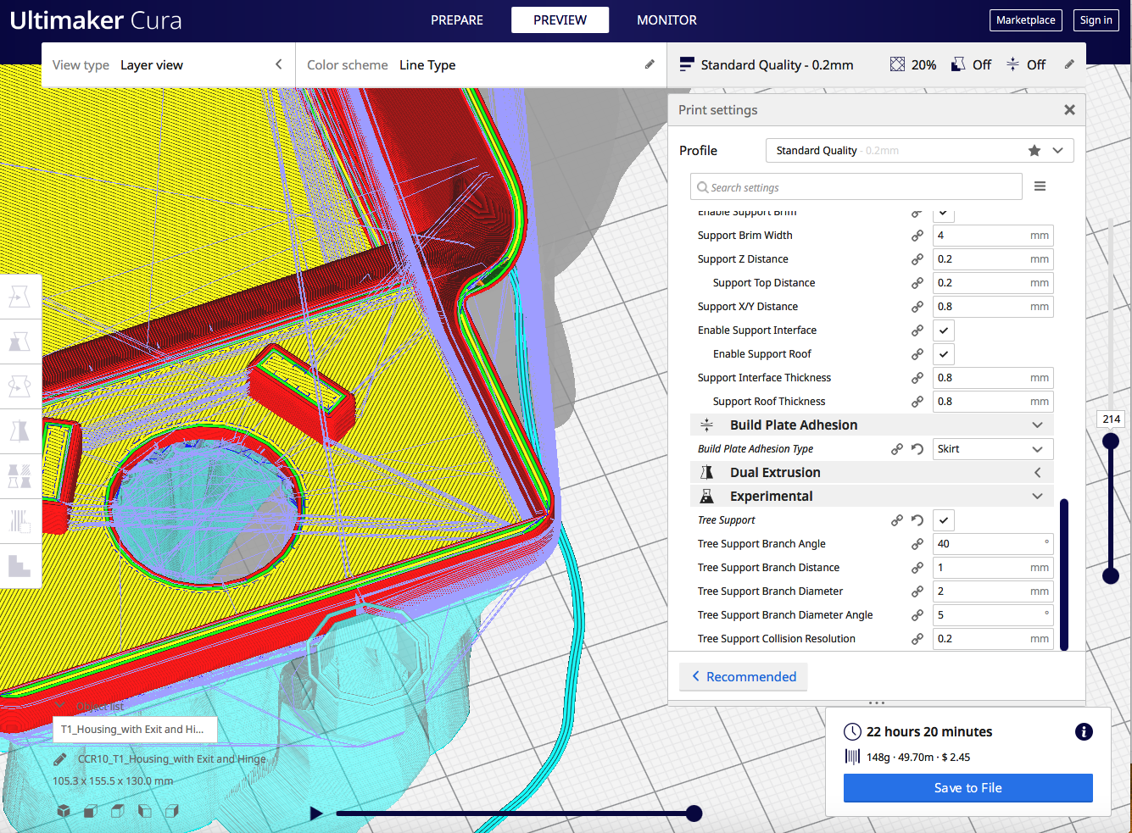Switch to the MONITOR stage tab
The height and width of the screenshot is (833, 1132).
click(666, 20)
